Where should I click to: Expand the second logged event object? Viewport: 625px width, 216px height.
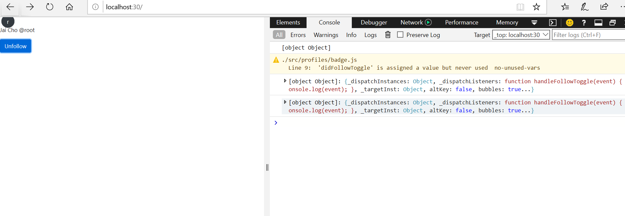pos(285,102)
